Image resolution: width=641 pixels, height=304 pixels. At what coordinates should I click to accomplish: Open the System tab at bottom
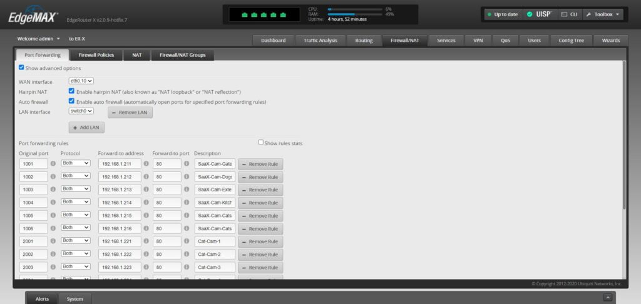click(75, 299)
